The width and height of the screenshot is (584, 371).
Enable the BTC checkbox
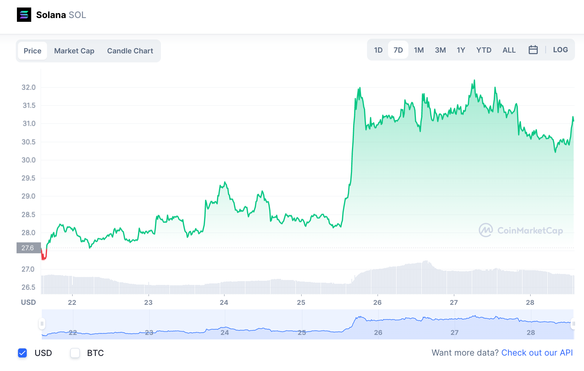(x=75, y=353)
